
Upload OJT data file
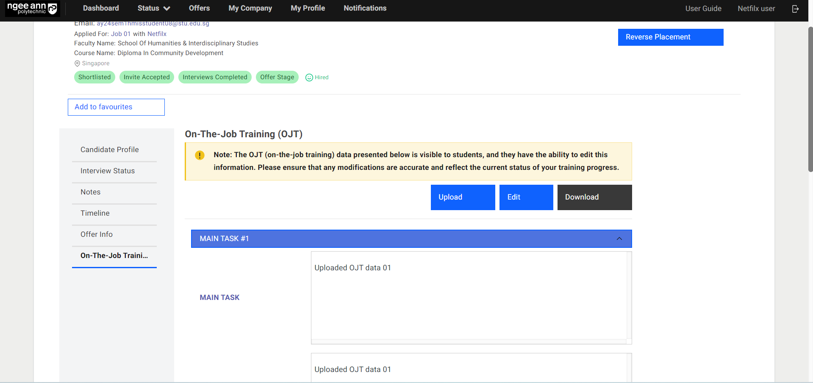(x=463, y=197)
